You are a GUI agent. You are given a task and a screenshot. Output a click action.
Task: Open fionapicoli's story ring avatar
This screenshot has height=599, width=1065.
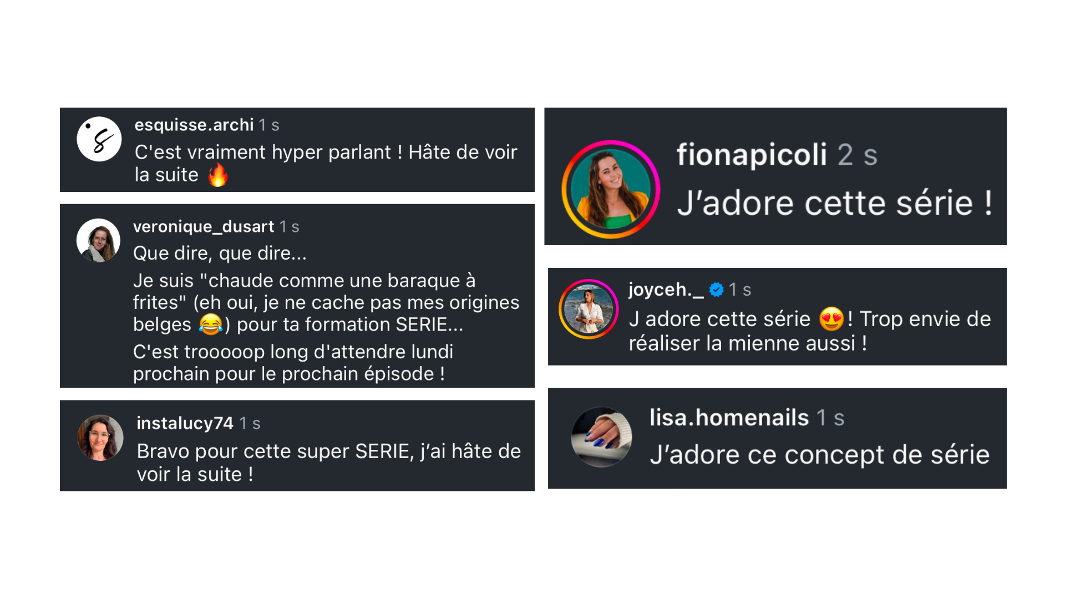tap(611, 190)
